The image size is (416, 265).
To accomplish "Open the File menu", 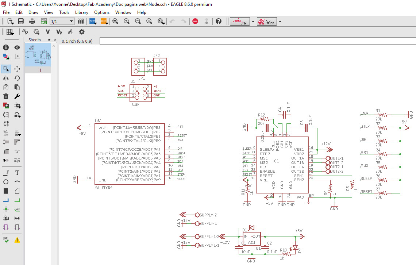I will (x=6, y=12).
